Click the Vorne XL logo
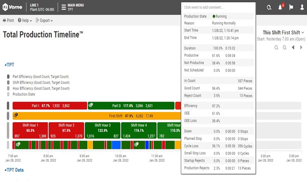 pyautogui.click(x=13, y=7)
